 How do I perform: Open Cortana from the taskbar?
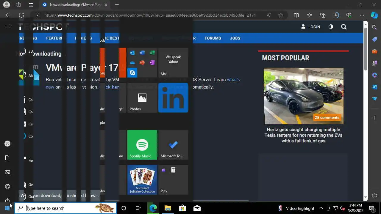point(124,208)
